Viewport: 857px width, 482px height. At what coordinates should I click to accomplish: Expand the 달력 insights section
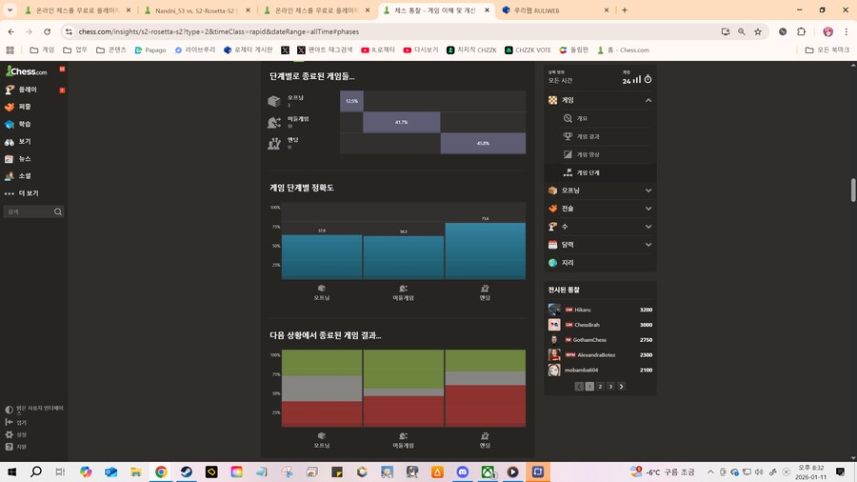(x=600, y=244)
